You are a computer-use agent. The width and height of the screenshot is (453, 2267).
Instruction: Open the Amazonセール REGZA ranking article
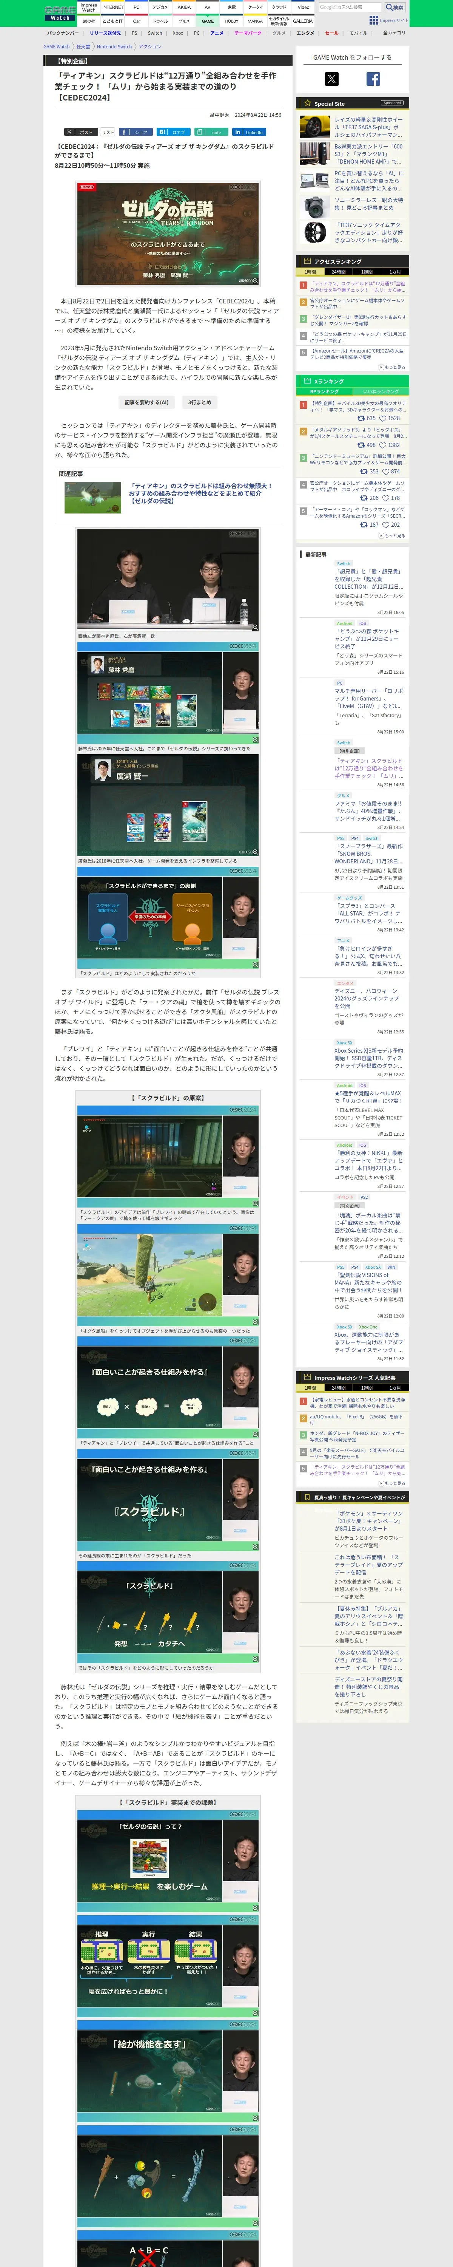click(x=357, y=353)
